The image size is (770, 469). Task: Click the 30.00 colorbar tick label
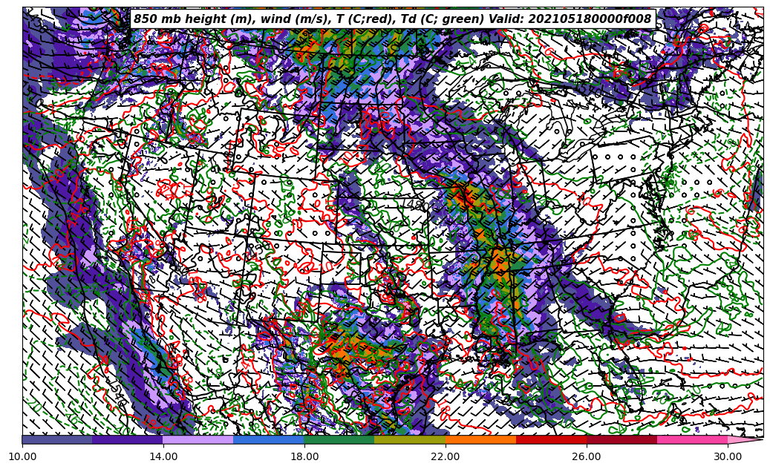click(728, 456)
